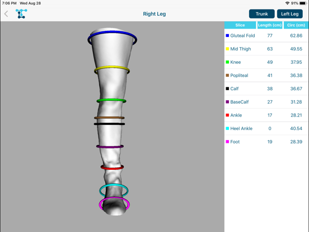Select the red Ankle color swatch
The width and height of the screenshot is (309, 232).
tap(227, 115)
